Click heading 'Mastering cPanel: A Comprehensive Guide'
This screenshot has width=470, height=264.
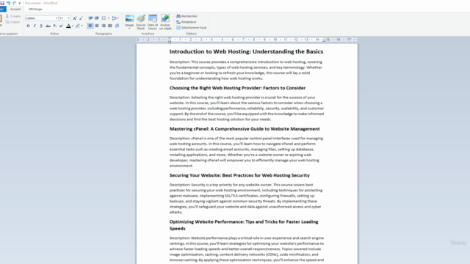pos(245,129)
